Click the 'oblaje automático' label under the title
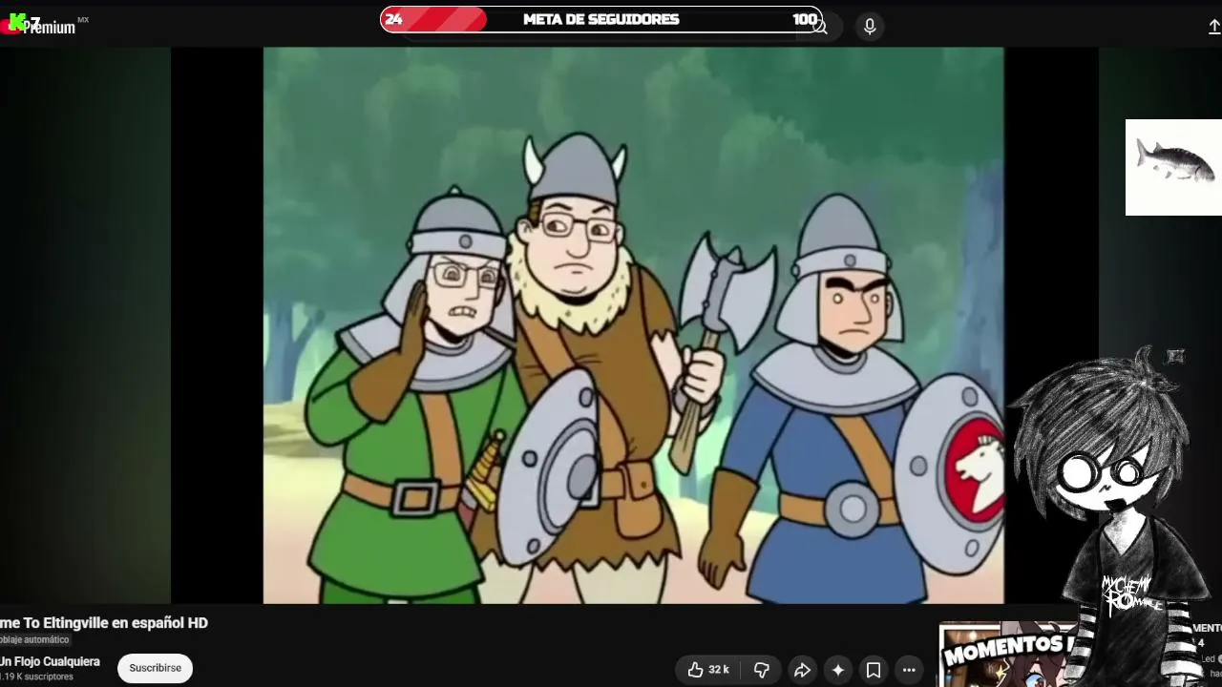The image size is (1222, 687). [x=34, y=640]
